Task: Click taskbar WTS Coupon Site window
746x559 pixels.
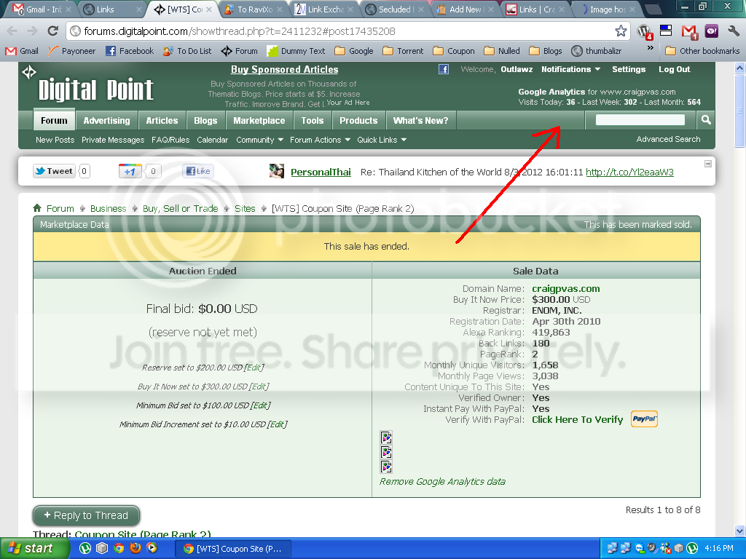Action: click(x=232, y=549)
